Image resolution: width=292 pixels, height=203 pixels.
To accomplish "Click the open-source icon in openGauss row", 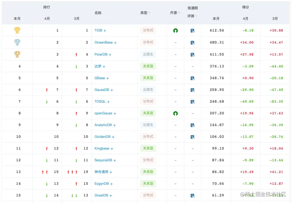I will [176, 113].
